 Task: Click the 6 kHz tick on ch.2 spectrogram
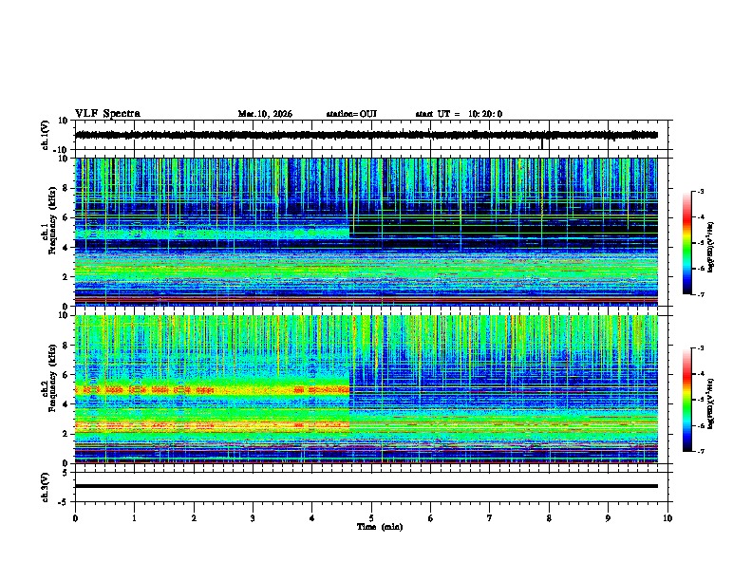click(x=66, y=375)
